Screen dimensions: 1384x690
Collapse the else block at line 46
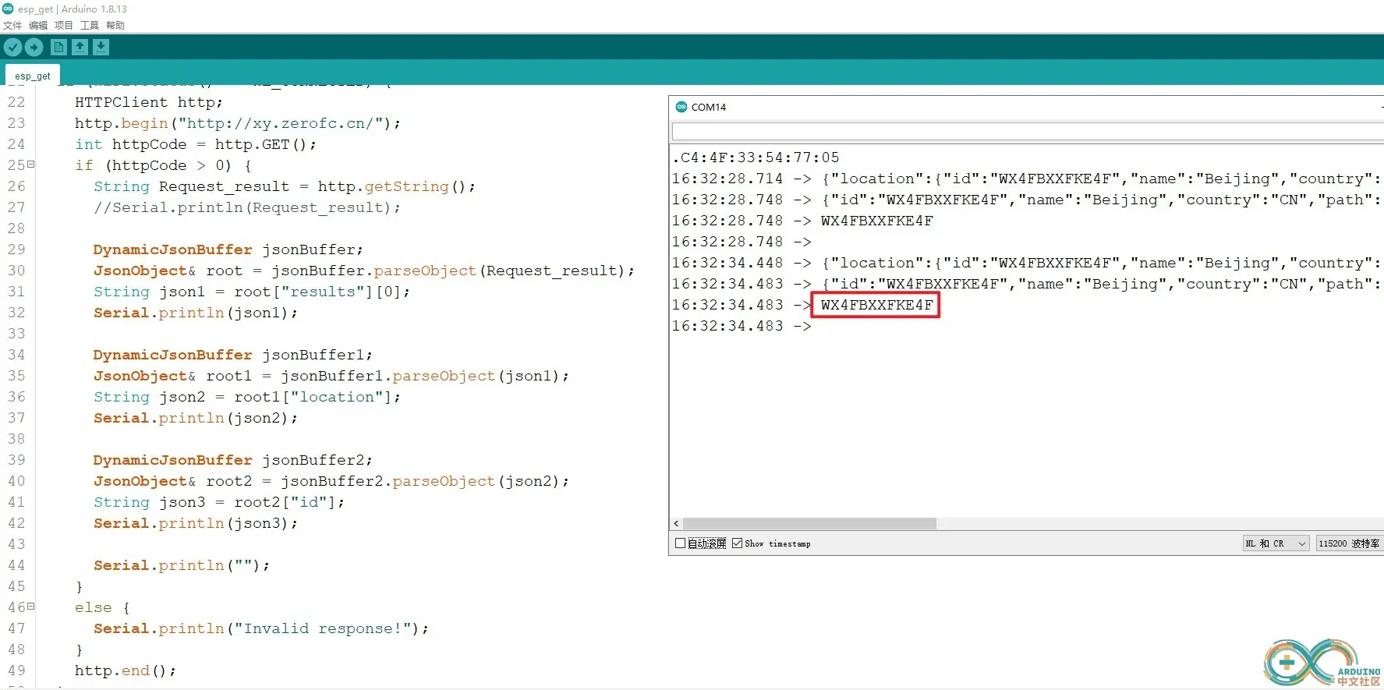point(31,607)
